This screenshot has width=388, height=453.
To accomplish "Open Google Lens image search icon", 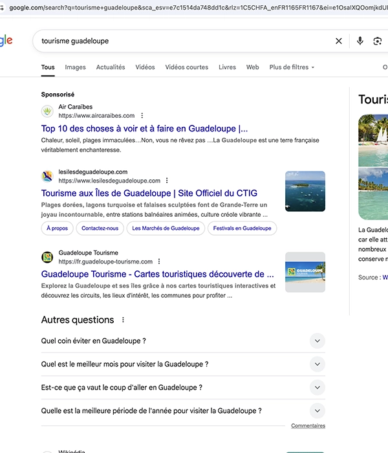I will (378, 41).
